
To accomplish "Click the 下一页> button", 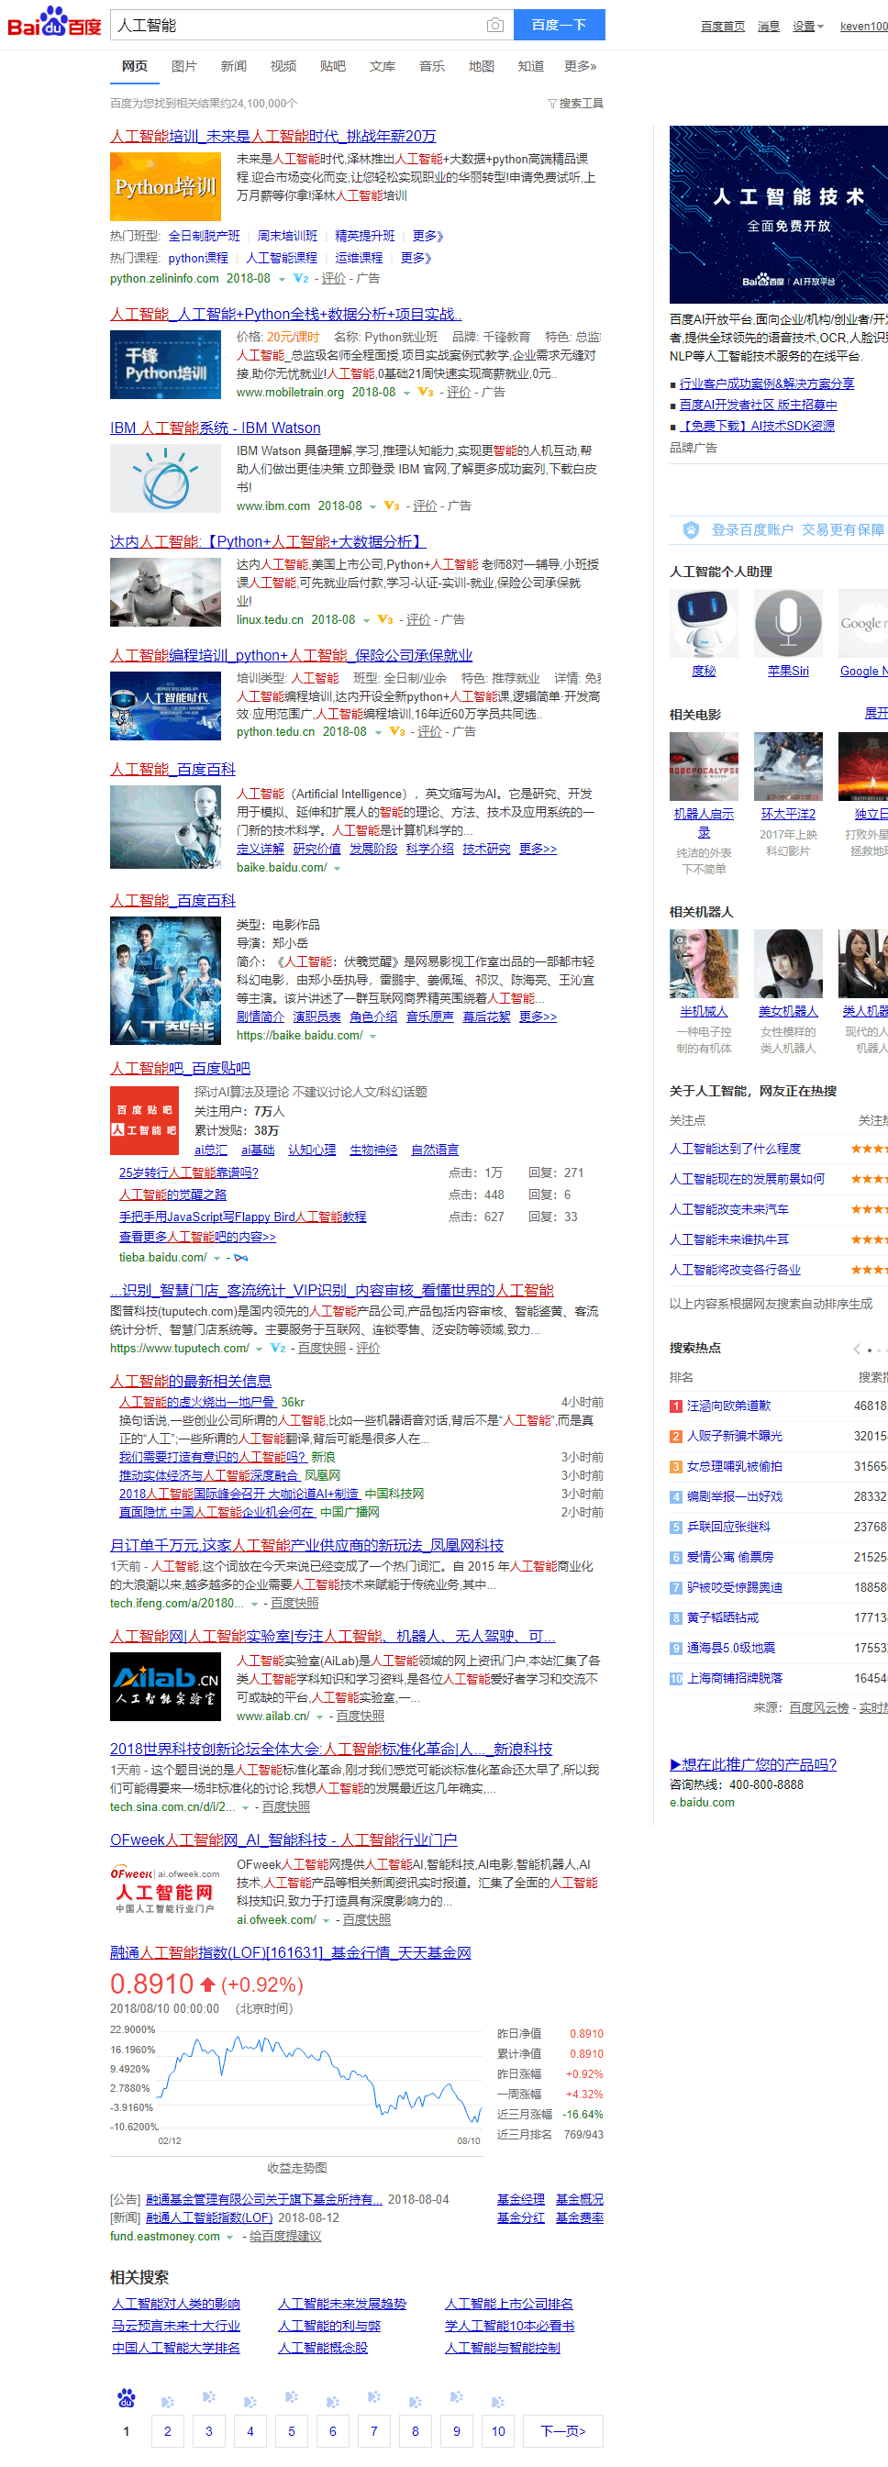I will [563, 2430].
